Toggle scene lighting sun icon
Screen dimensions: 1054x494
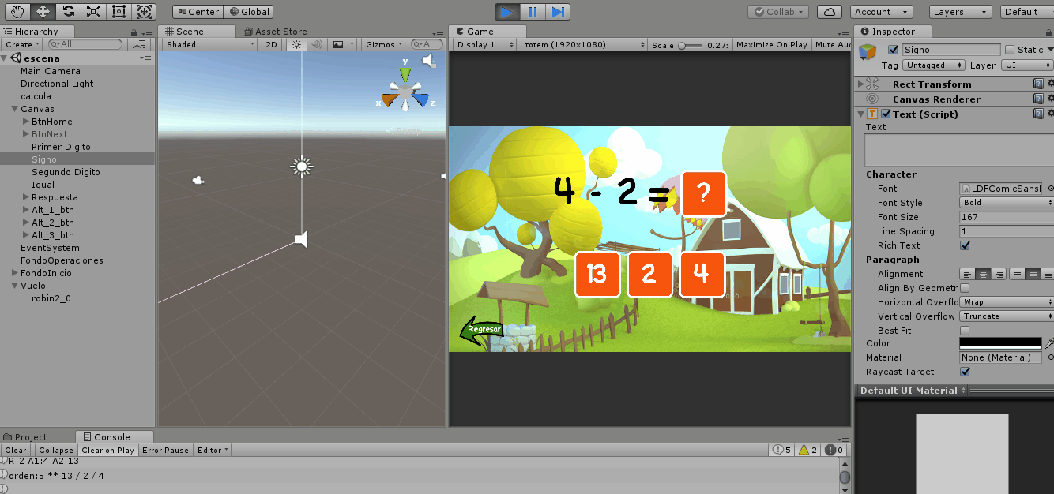click(x=297, y=45)
